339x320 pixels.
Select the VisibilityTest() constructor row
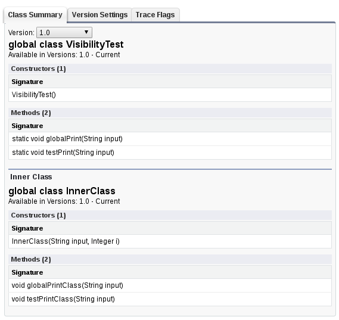point(170,95)
